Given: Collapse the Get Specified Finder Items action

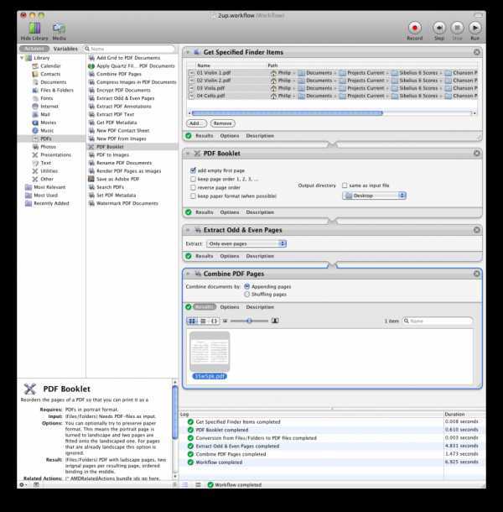Looking at the screenshot, I should point(188,52).
